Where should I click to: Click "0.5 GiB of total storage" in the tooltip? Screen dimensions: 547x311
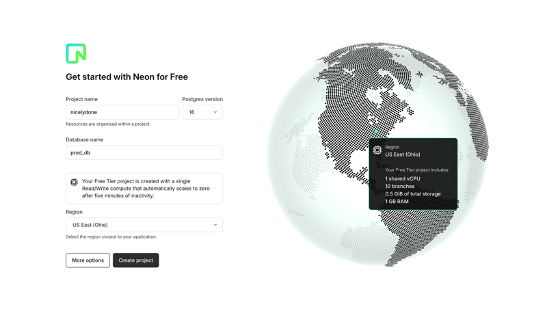pos(412,194)
